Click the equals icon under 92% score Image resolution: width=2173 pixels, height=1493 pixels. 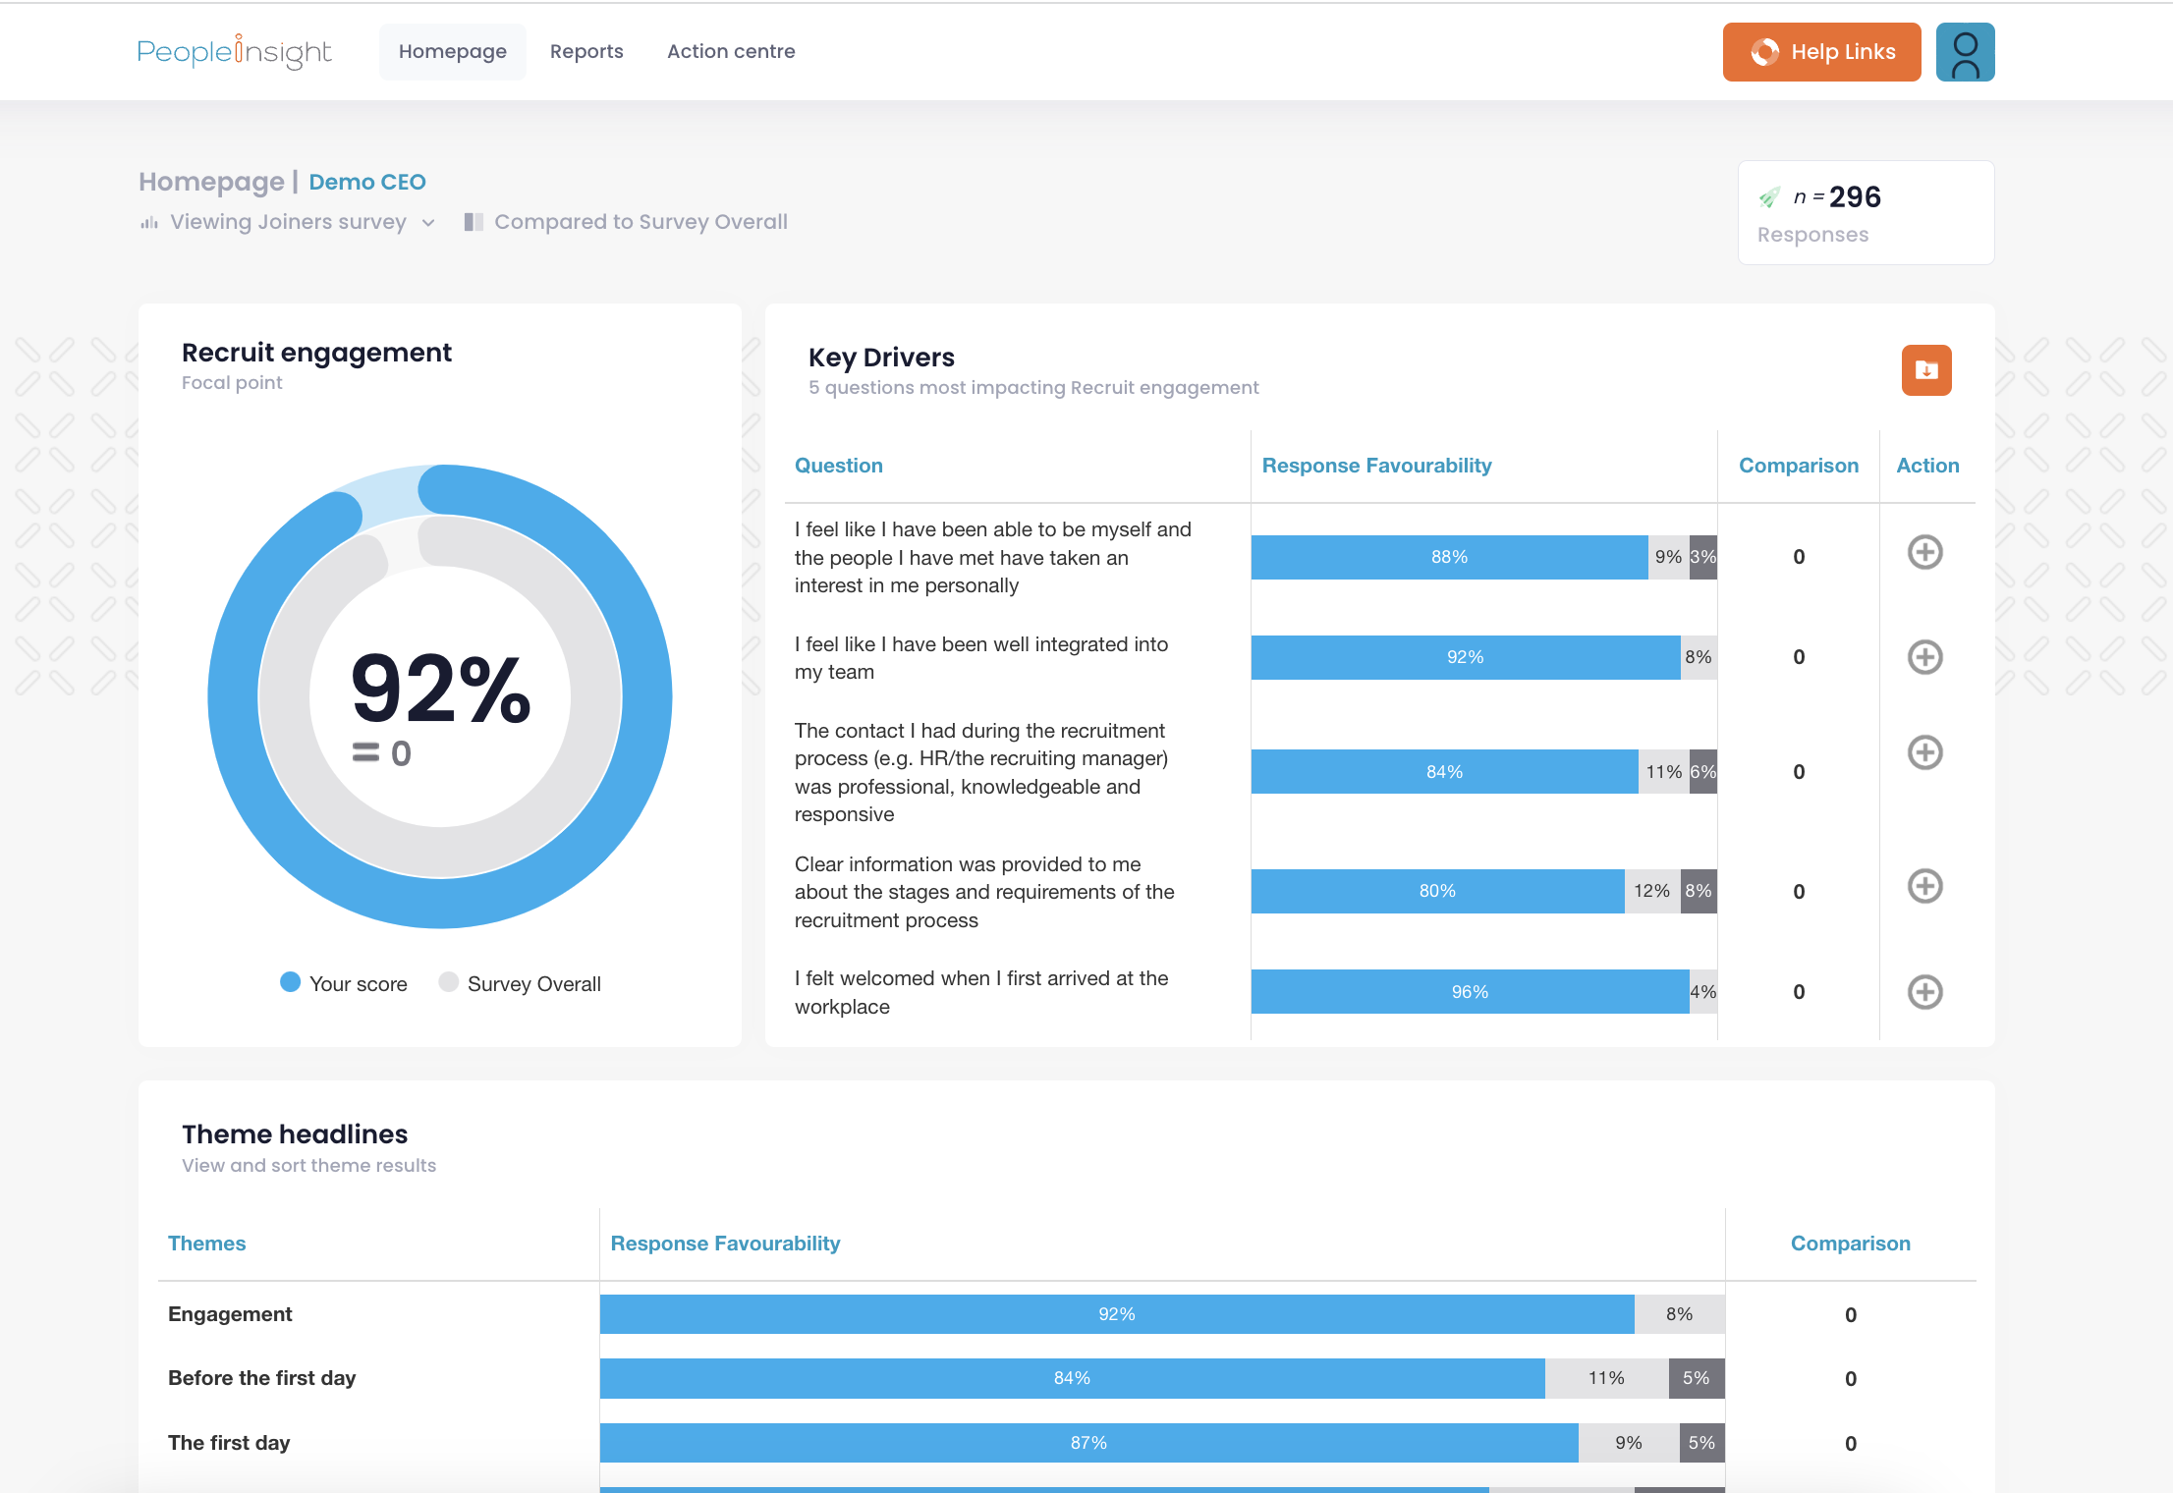[x=365, y=752]
